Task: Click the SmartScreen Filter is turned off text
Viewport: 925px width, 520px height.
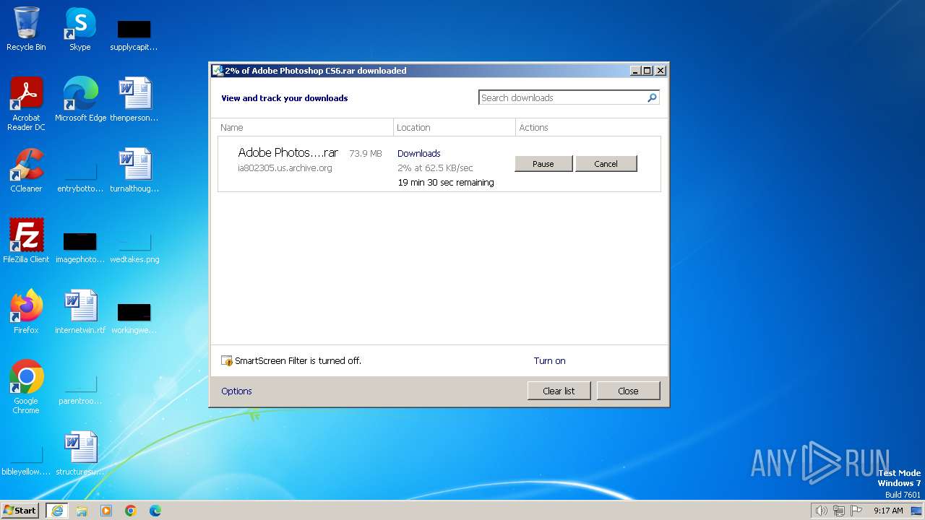Action: click(298, 360)
